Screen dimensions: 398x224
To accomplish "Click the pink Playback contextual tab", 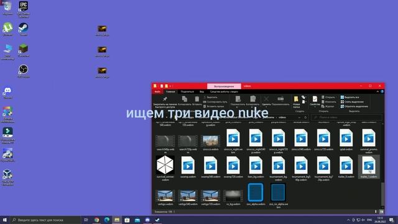I will 224,86.
